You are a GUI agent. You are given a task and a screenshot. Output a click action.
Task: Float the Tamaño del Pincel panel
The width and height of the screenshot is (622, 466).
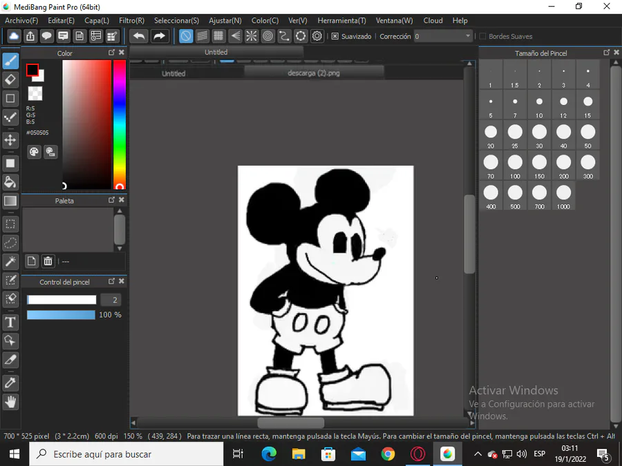[607, 52]
